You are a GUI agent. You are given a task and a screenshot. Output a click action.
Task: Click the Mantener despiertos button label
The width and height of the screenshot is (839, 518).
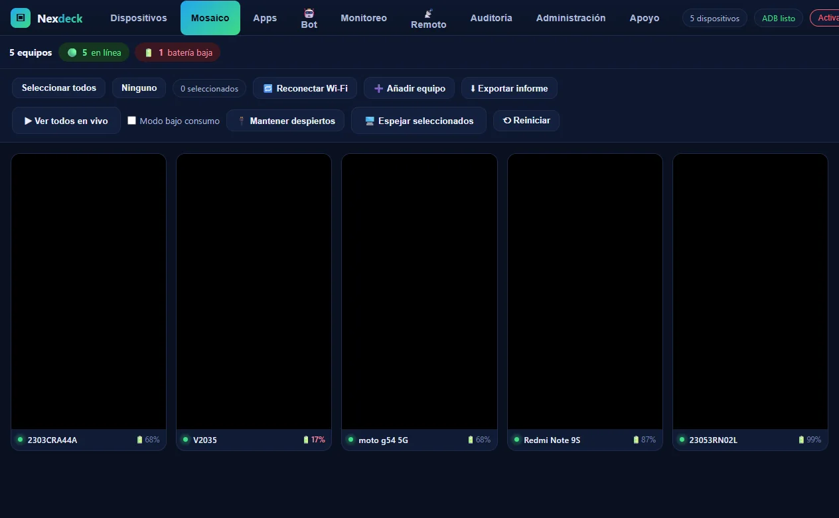[x=293, y=121]
